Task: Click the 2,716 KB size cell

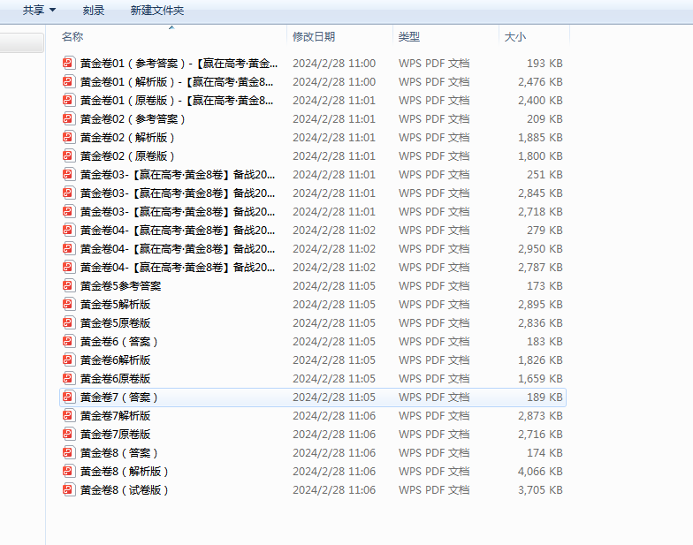Action: (x=540, y=435)
